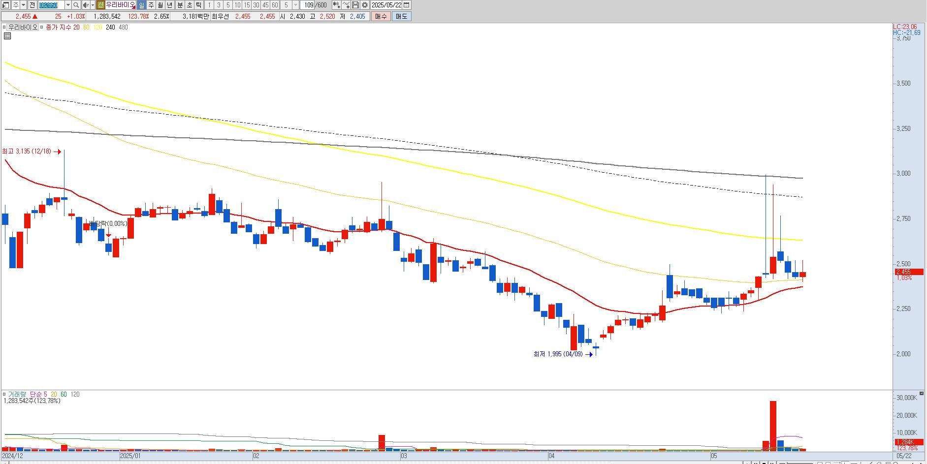
Task: Click the drawing tools line icon
Action: [x=346, y=5]
